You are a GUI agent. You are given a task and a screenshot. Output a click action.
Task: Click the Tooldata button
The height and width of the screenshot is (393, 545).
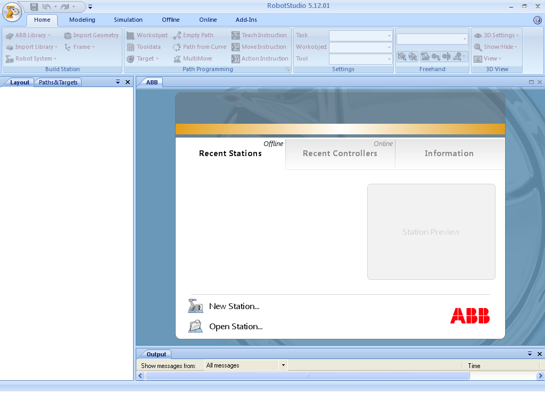pos(144,47)
